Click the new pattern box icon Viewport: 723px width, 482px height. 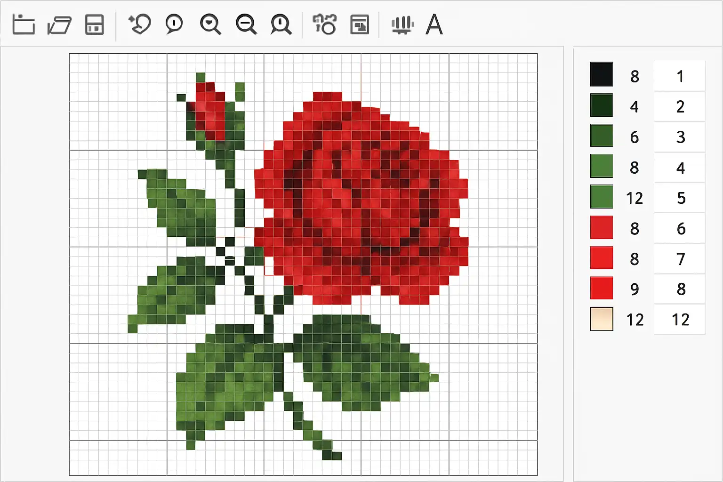click(x=24, y=24)
